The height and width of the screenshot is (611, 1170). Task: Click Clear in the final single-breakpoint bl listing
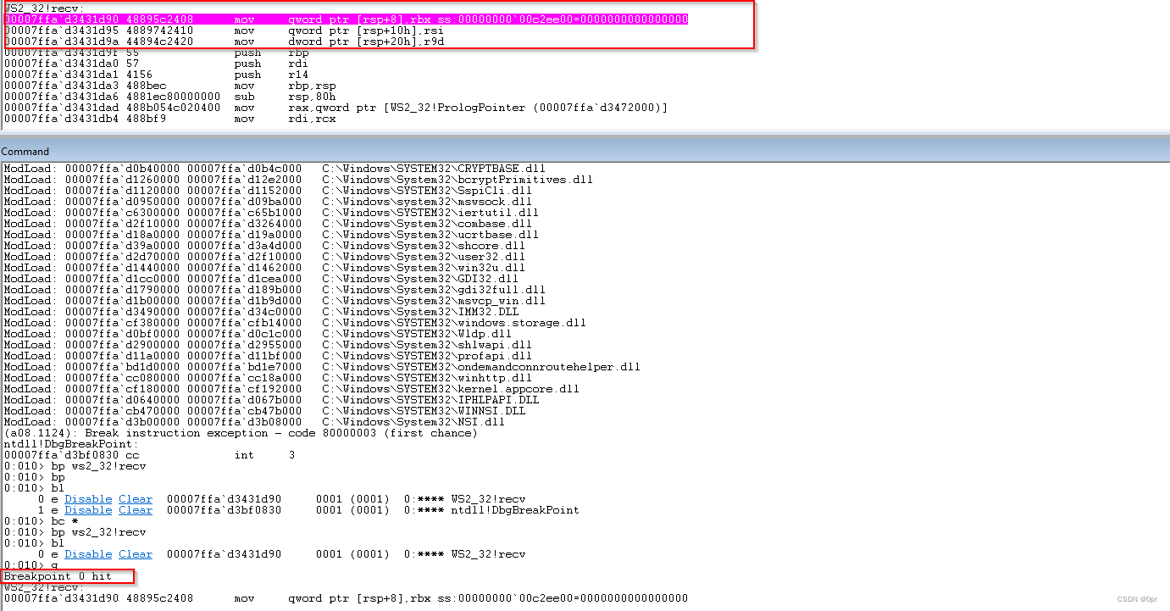pos(136,554)
